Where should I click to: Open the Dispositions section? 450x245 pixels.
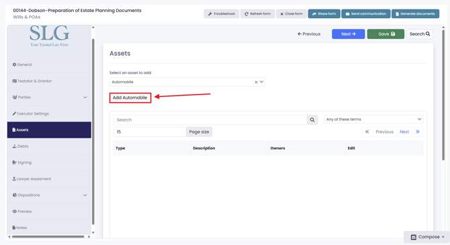(49, 195)
